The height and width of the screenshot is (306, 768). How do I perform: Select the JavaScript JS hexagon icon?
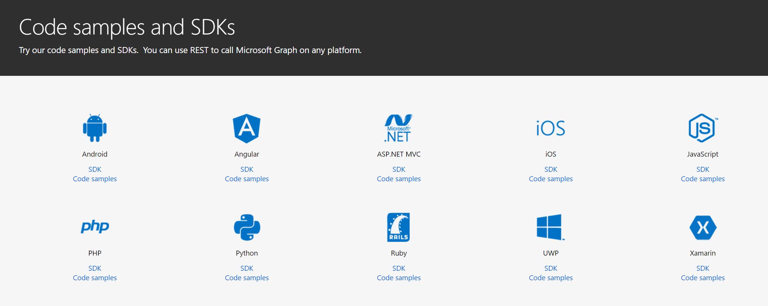[x=702, y=128]
